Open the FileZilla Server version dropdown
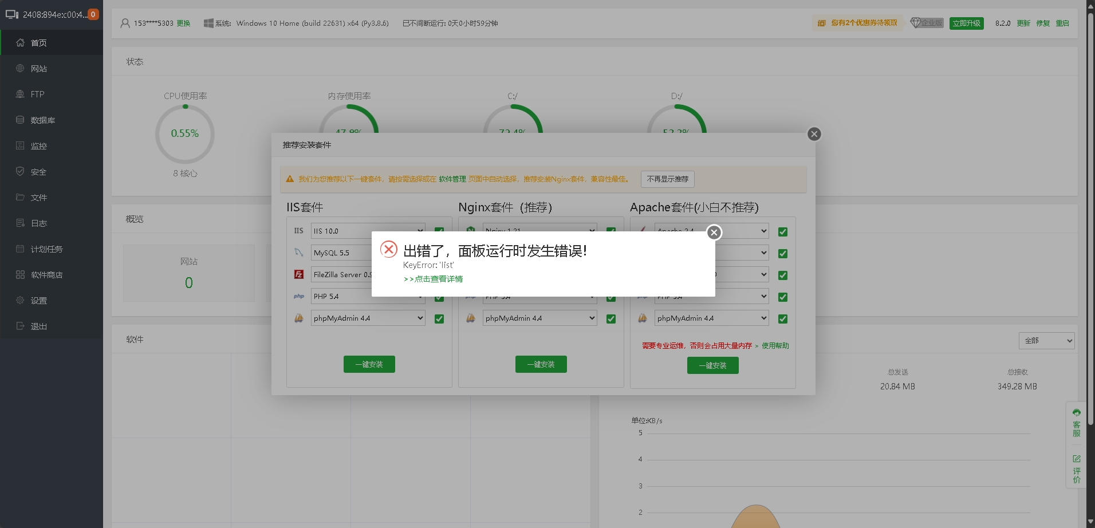This screenshot has height=528, width=1095. click(341, 274)
